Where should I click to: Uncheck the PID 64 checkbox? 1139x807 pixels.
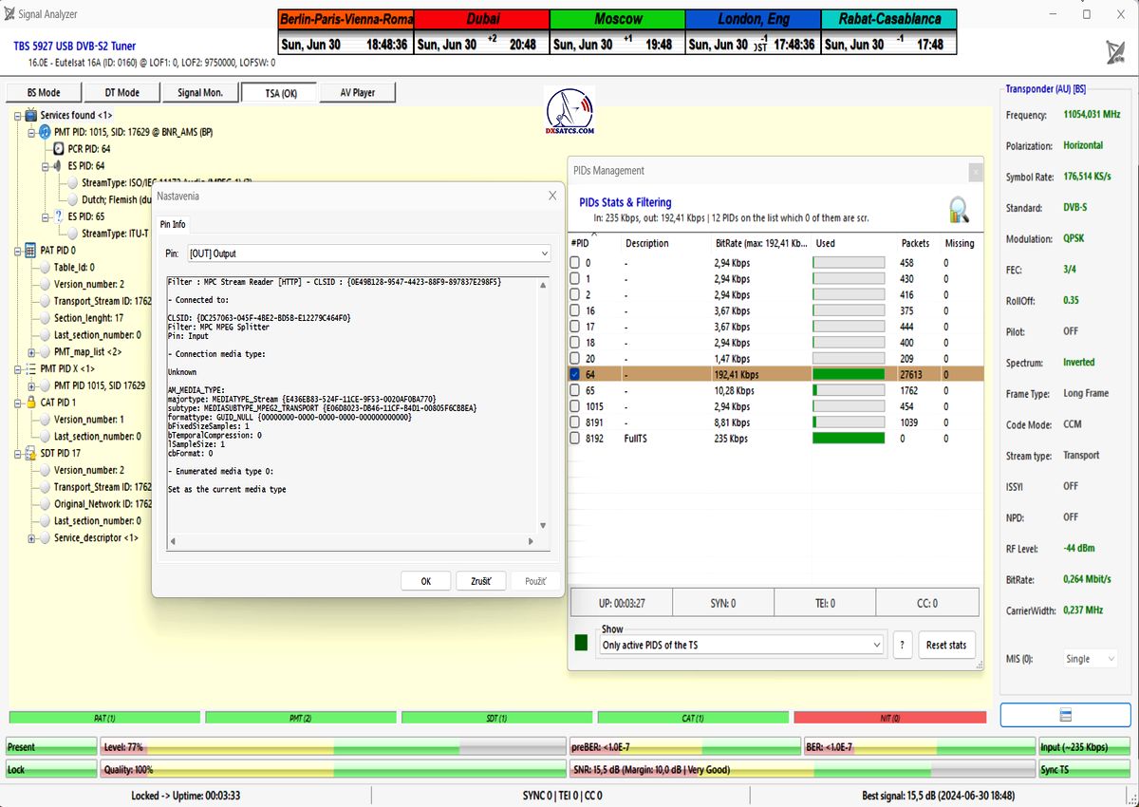click(574, 375)
